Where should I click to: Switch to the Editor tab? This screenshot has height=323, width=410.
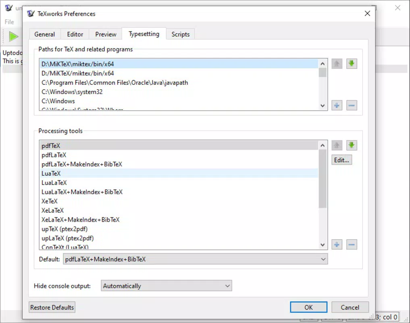75,34
